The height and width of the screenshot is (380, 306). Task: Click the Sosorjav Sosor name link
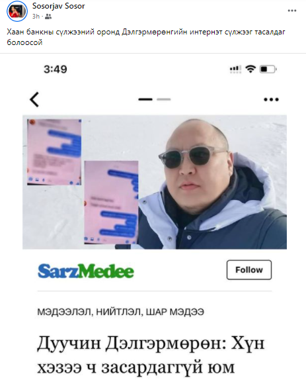(59, 6)
